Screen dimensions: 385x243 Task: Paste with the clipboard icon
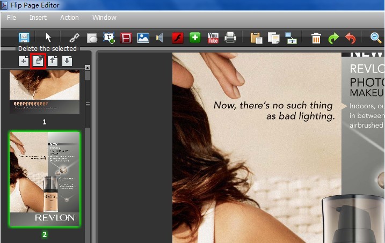coord(256,38)
